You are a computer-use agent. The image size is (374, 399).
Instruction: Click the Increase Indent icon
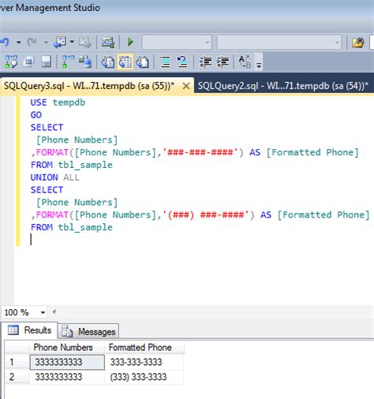[x=223, y=62]
